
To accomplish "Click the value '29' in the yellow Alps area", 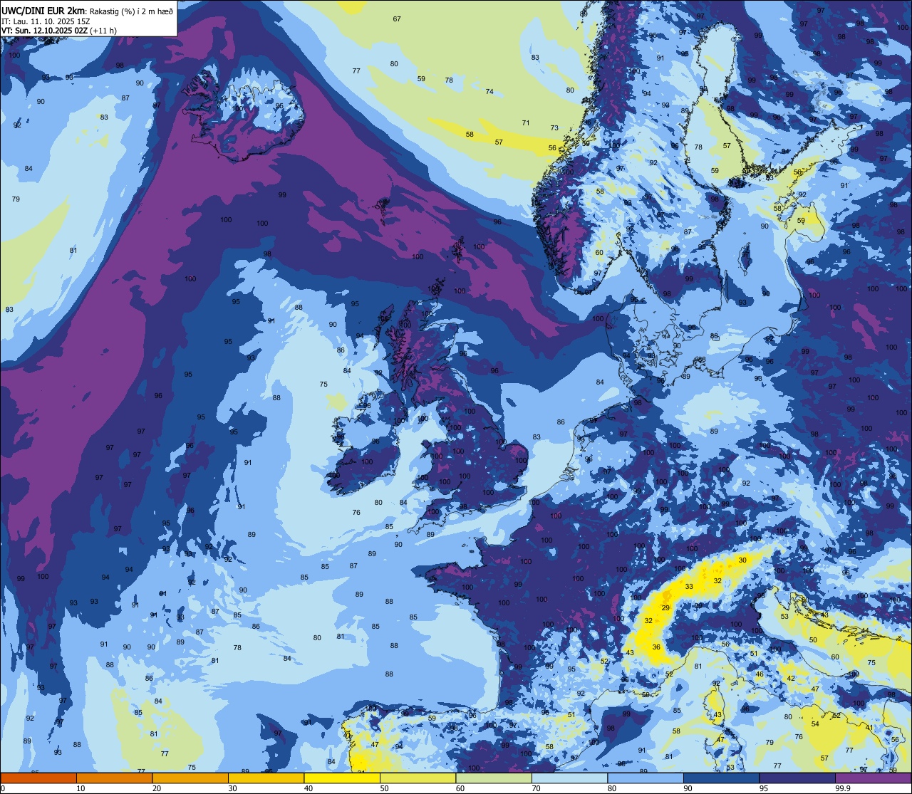I will (x=665, y=607).
